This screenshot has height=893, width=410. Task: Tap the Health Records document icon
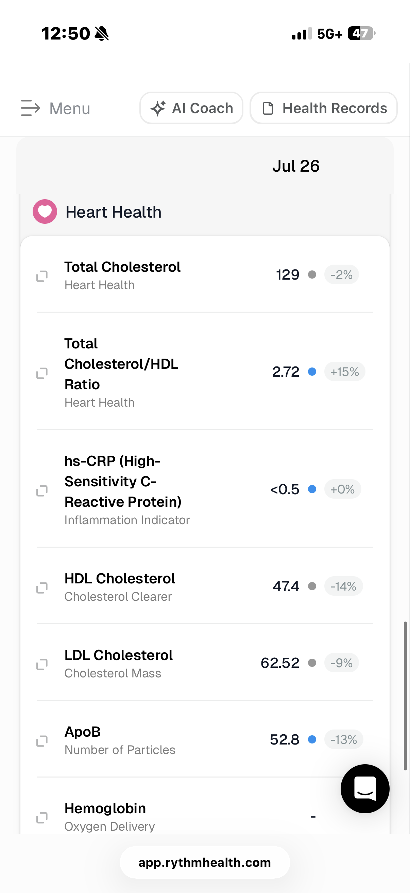click(x=268, y=108)
